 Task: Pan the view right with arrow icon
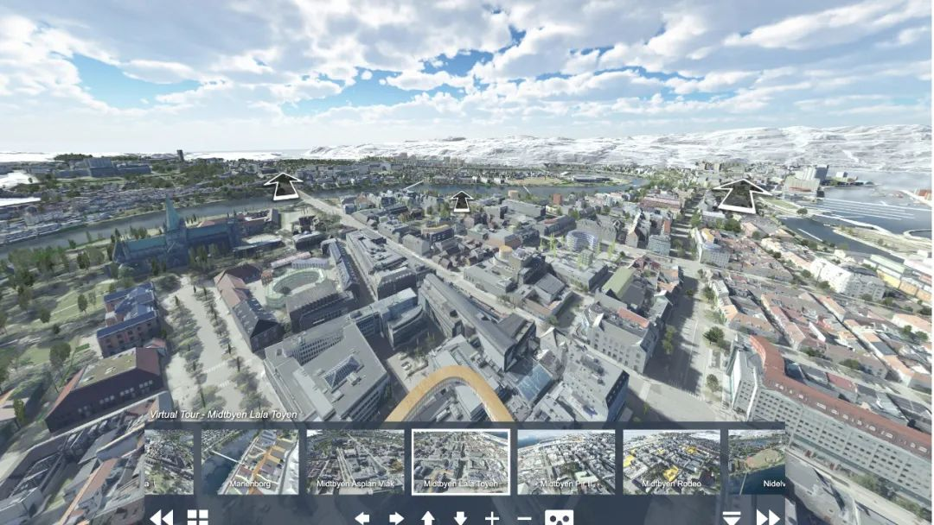click(396, 518)
